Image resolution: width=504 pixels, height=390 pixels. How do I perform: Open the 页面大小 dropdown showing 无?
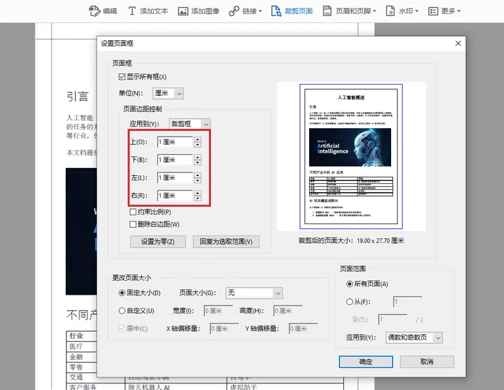coord(254,293)
